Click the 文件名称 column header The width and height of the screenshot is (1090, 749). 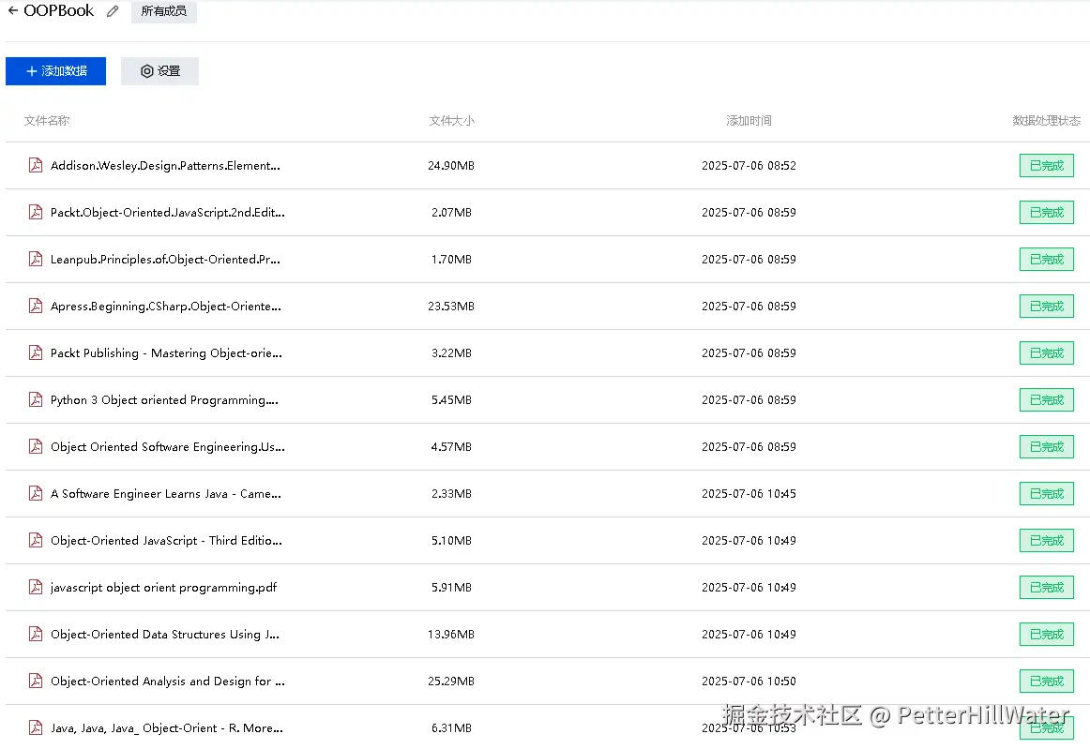[47, 120]
